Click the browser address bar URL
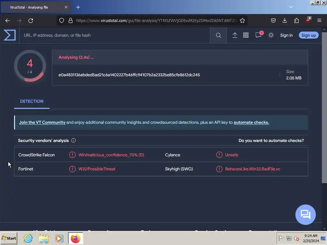 coord(156,20)
